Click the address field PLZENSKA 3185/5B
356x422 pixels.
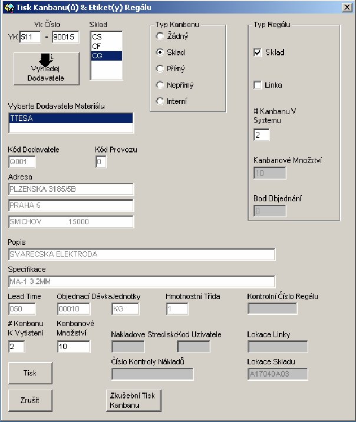(71, 189)
